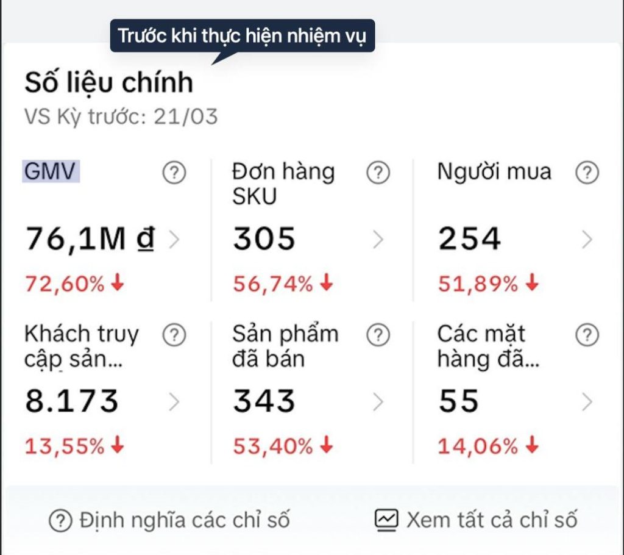Click the highlighted GMV label
This screenshot has width=624, height=555.
coord(52,171)
